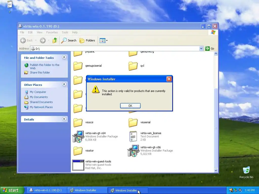Image resolution: width=259 pixels, height=194 pixels.
Task: Open the Tools menu
Action: click(x=65, y=32)
